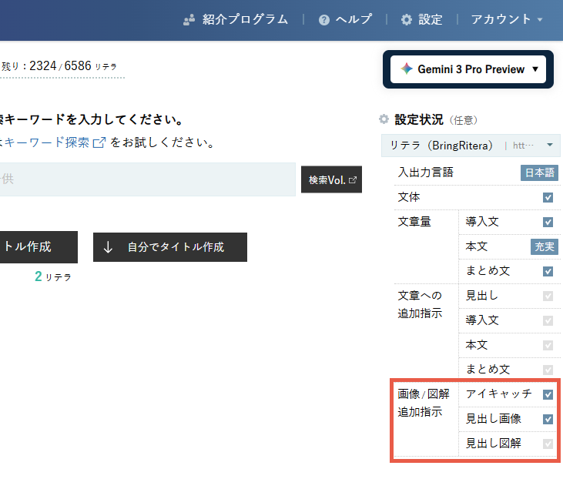Disable the 見出し画像 checkbox
The width and height of the screenshot is (563, 479).
point(548,419)
